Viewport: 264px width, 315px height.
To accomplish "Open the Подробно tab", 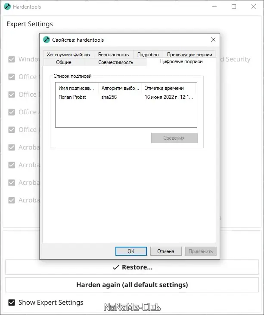I will click(x=148, y=55).
